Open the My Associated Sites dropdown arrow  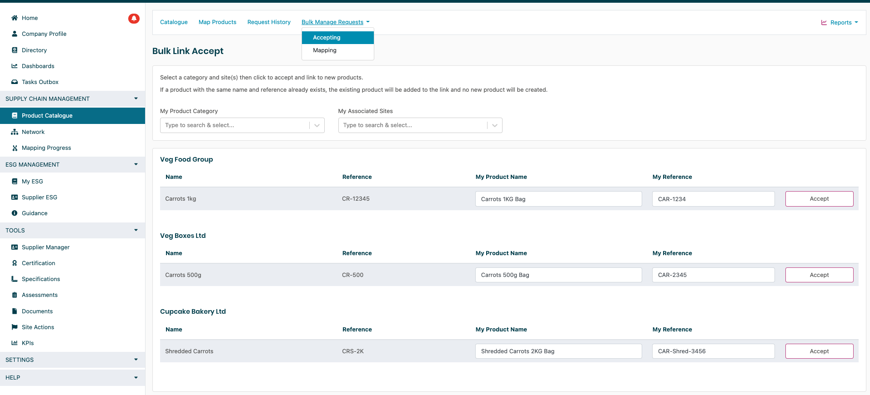pos(495,125)
